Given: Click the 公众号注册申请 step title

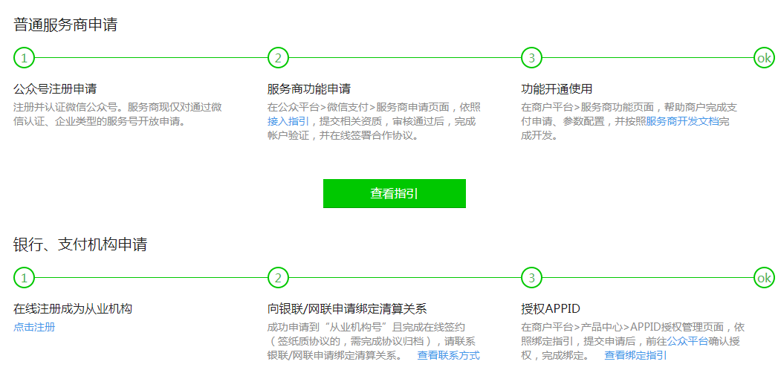Looking at the screenshot, I should 55,89.
